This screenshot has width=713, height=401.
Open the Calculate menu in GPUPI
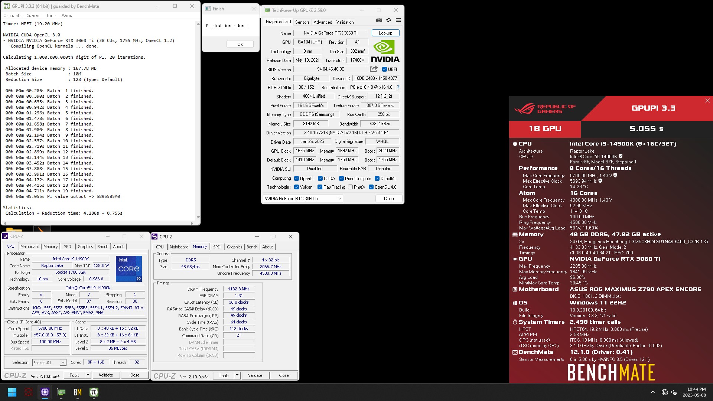point(12,16)
